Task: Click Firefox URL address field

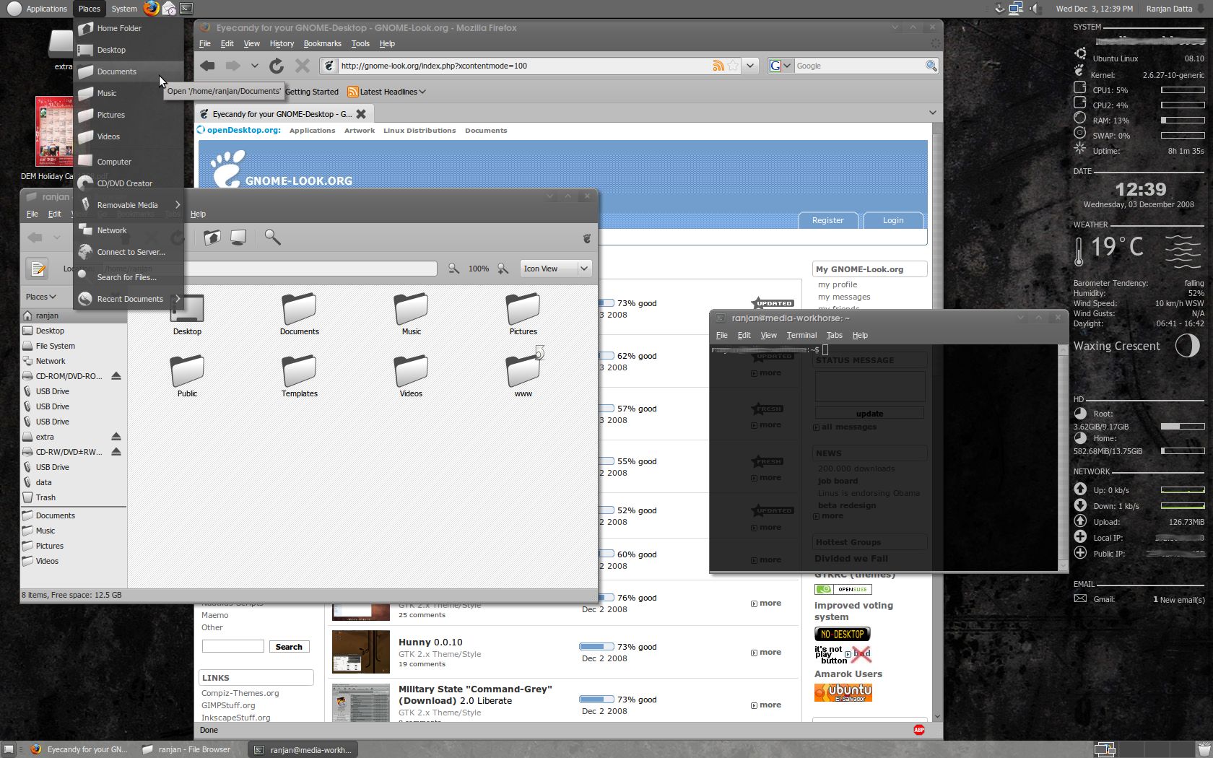Action: [x=524, y=66]
